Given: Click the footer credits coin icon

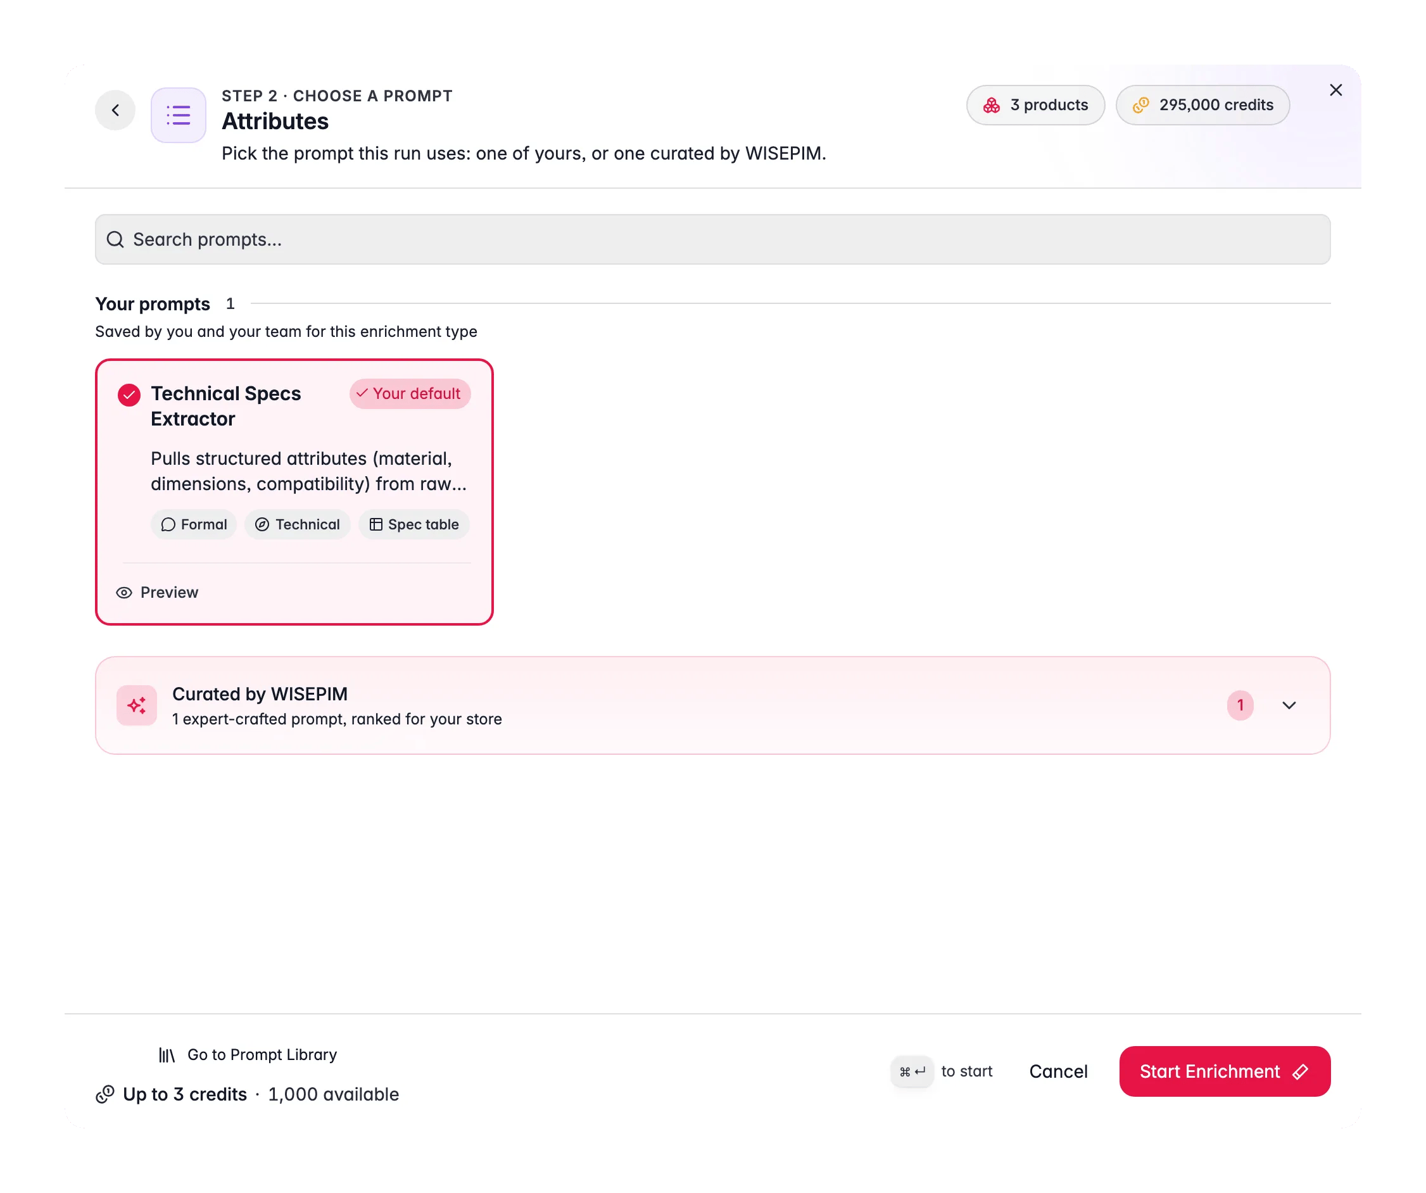Looking at the screenshot, I should click(x=104, y=1095).
